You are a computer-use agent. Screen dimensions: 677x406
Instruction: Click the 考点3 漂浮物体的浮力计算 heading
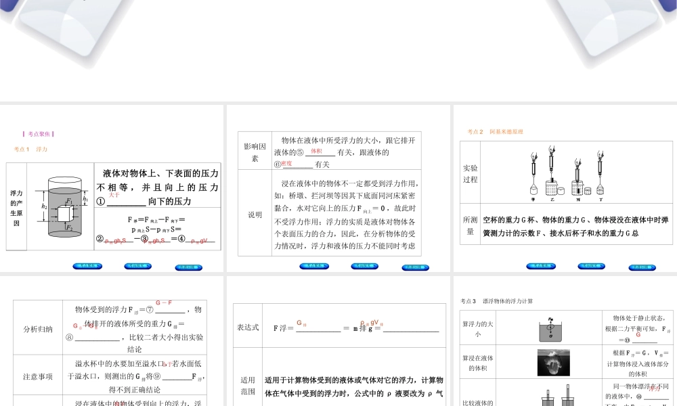point(496,301)
